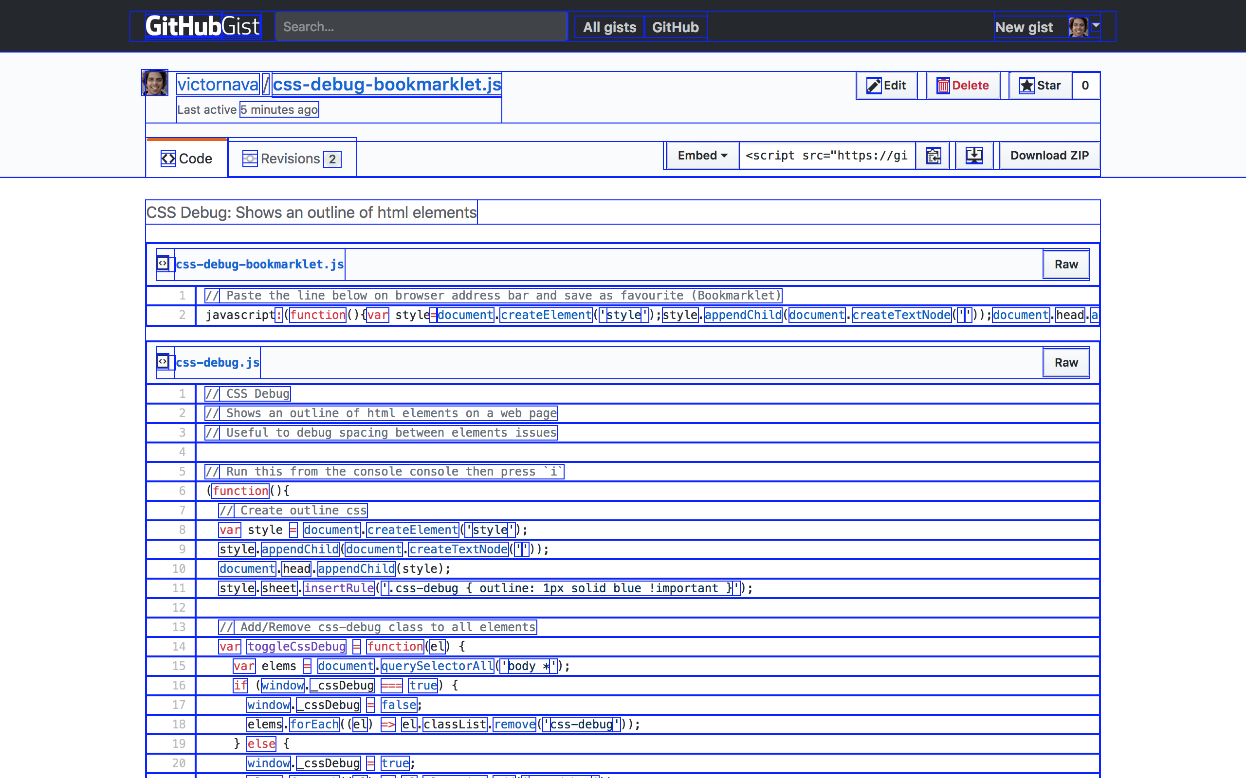Click the Delete trash button
The height and width of the screenshot is (778, 1246).
pos(963,86)
